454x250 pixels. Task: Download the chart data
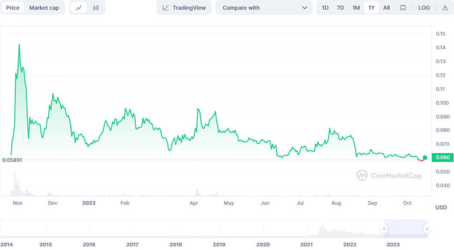coord(445,8)
